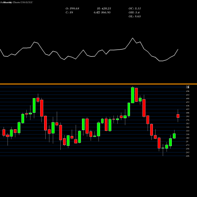
Task: Click the 436 price axis label
Action: coord(188,106)
